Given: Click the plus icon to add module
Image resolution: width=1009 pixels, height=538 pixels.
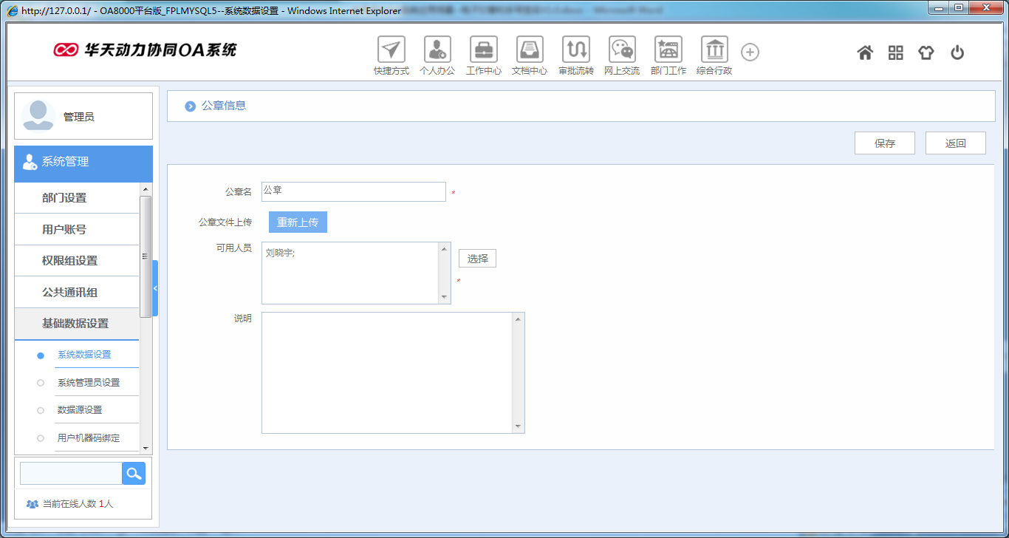Looking at the screenshot, I should pyautogui.click(x=750, y=52).
